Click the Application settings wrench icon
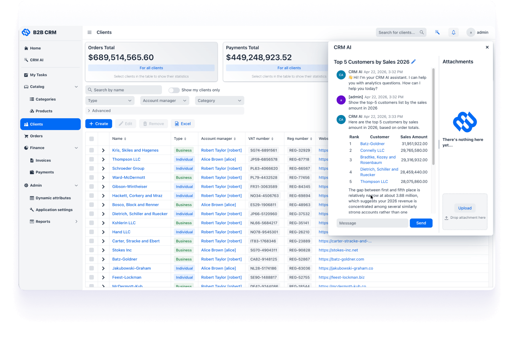514x337 pixels. pyautogui.click(x=32, y=210)
